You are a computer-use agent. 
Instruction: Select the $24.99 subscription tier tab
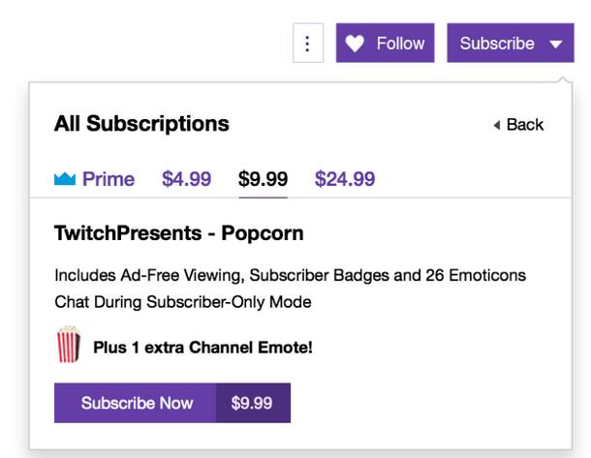pos(345,178)
